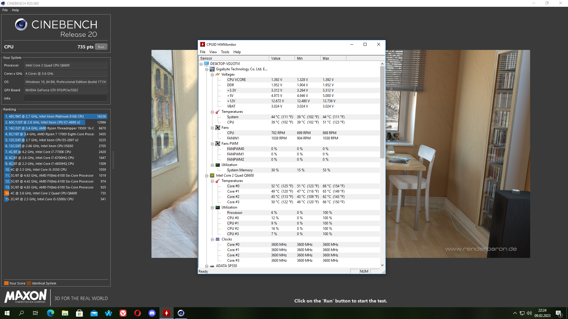Open the Cinebench File menu

point(5,10)
